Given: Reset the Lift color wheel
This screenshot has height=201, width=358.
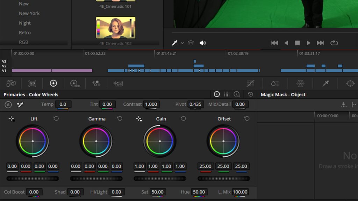Looking at the screenshot, I should click(56, 119).
